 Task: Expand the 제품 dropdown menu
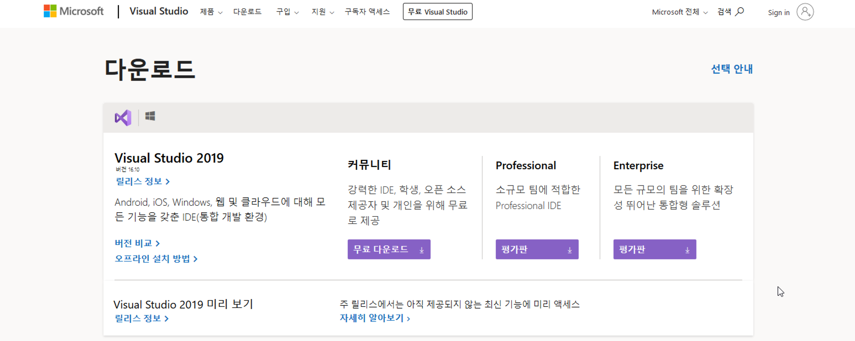211,12
